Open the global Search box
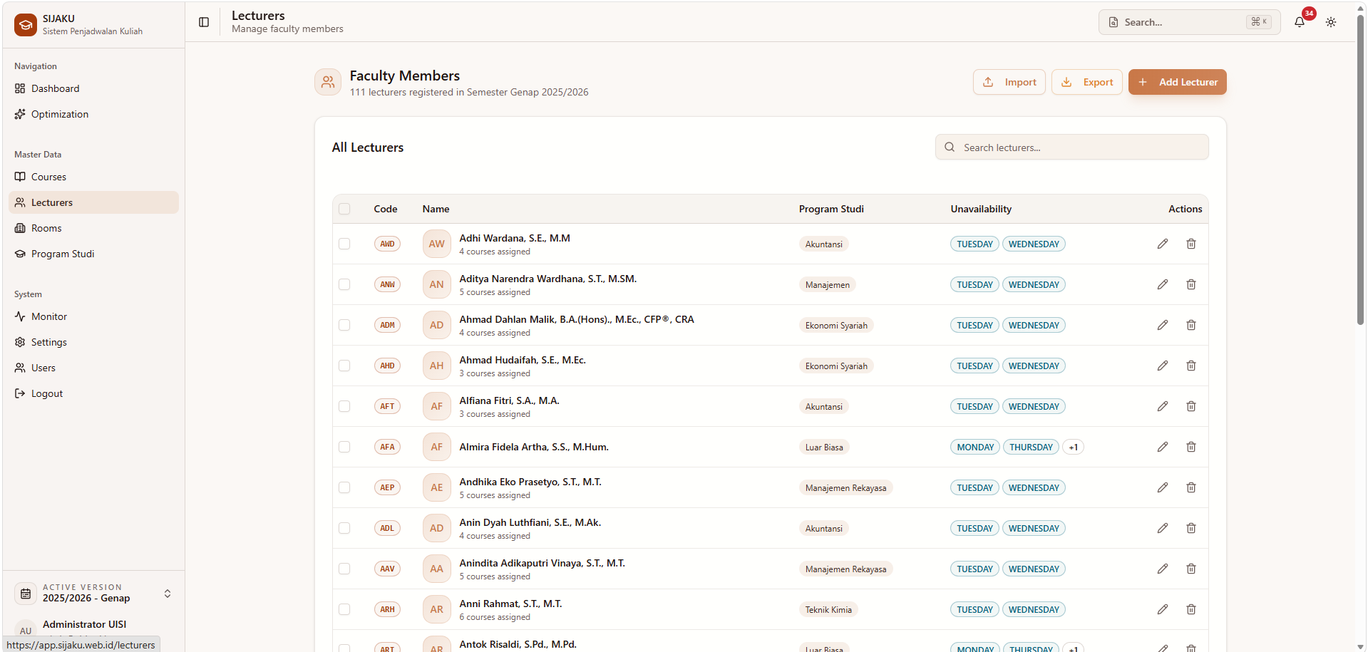1368x652 pixels. pyautogui.click(x=1189, y=22)
